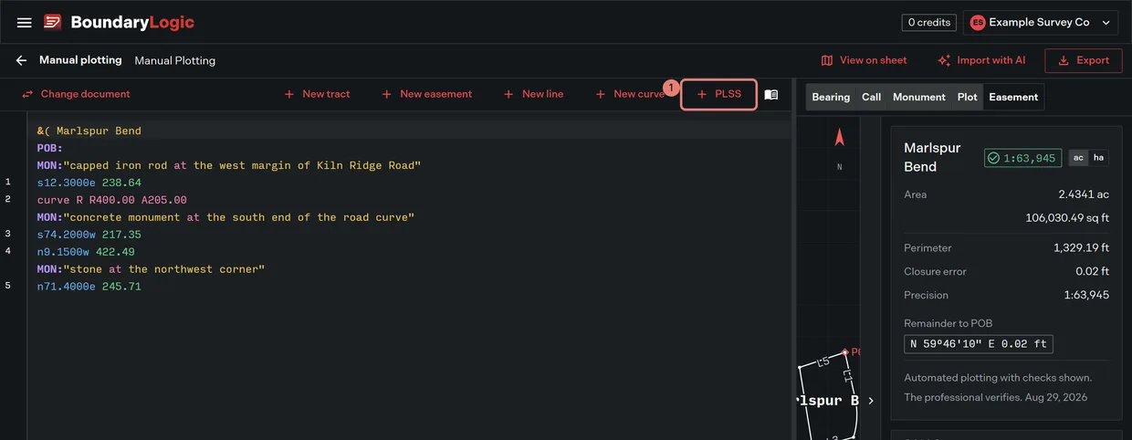1132x440 pixels.
Task: Open the Example Survey Co account dropdown
Action: [x=1041, y=23]
